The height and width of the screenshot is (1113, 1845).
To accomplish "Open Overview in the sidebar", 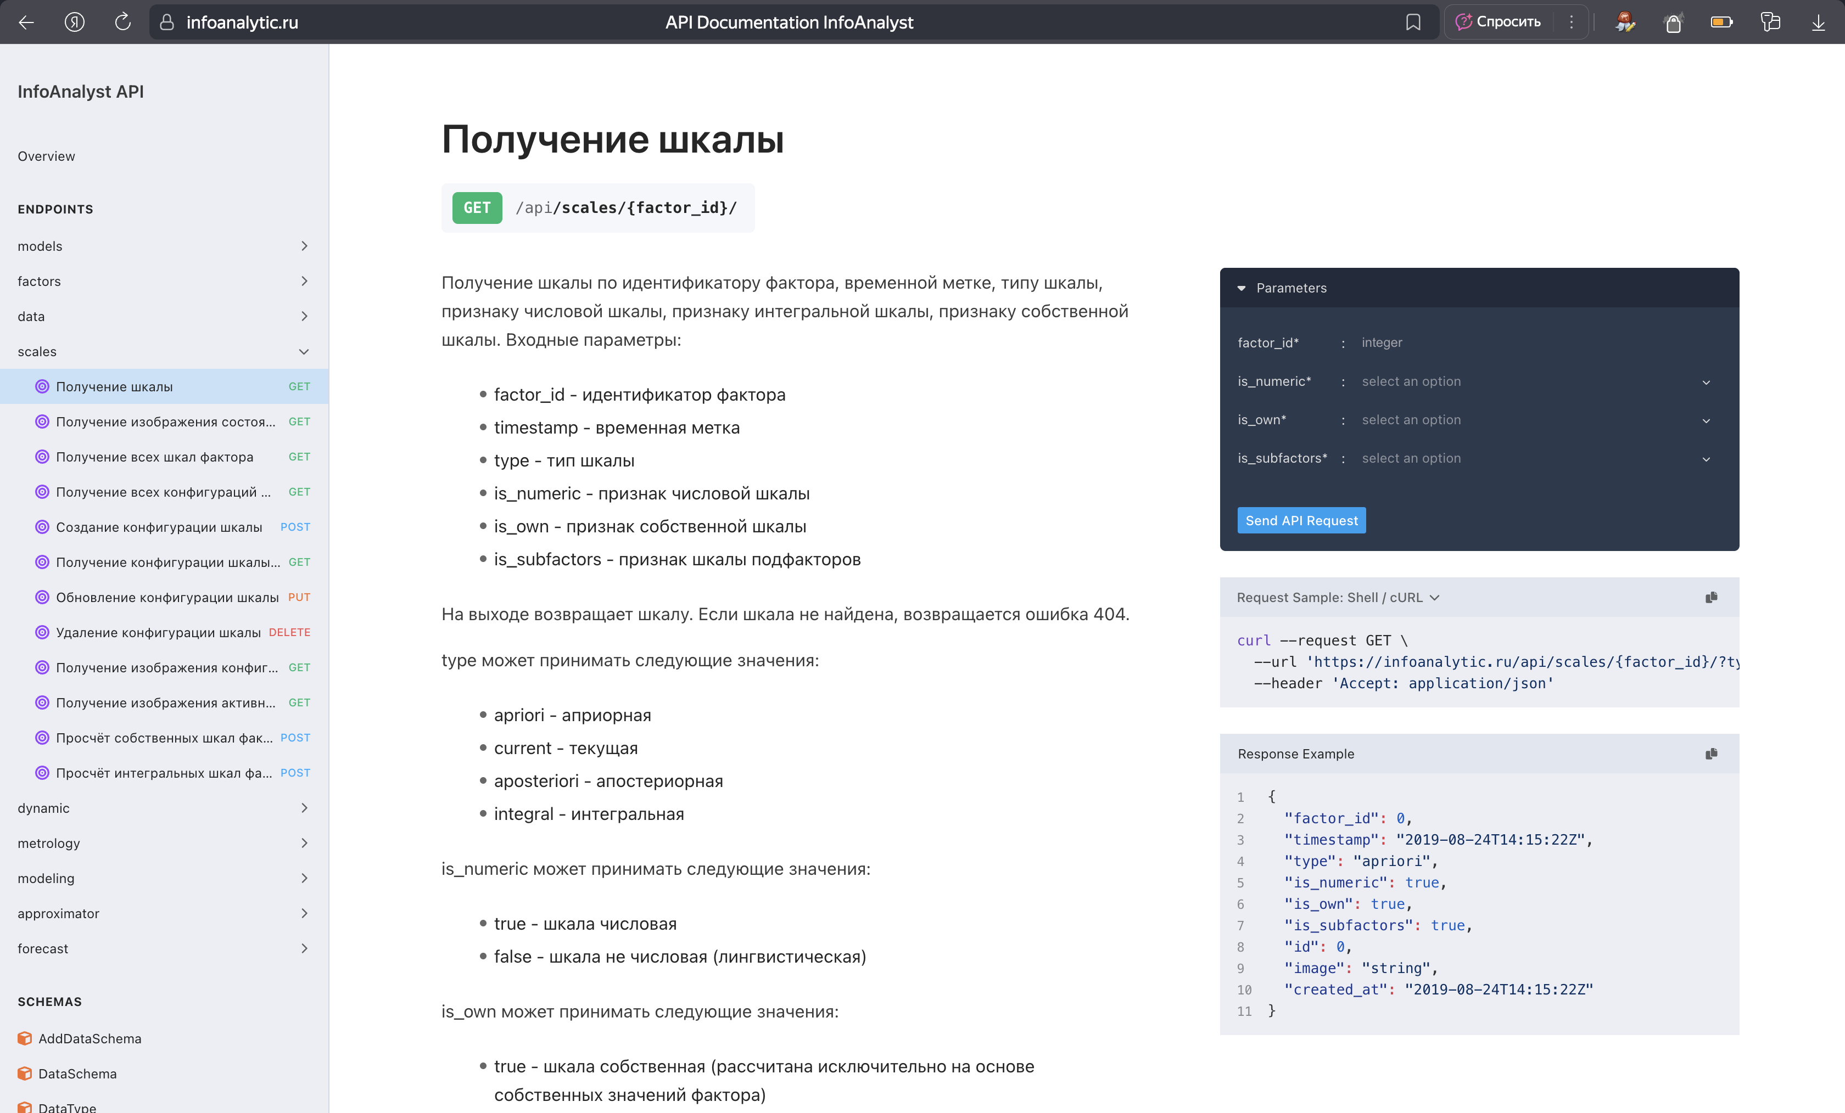I will 46,156.
